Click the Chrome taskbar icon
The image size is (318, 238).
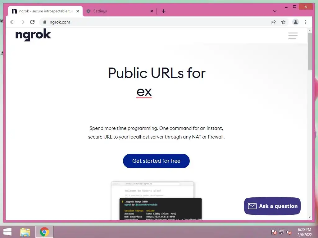44,232
